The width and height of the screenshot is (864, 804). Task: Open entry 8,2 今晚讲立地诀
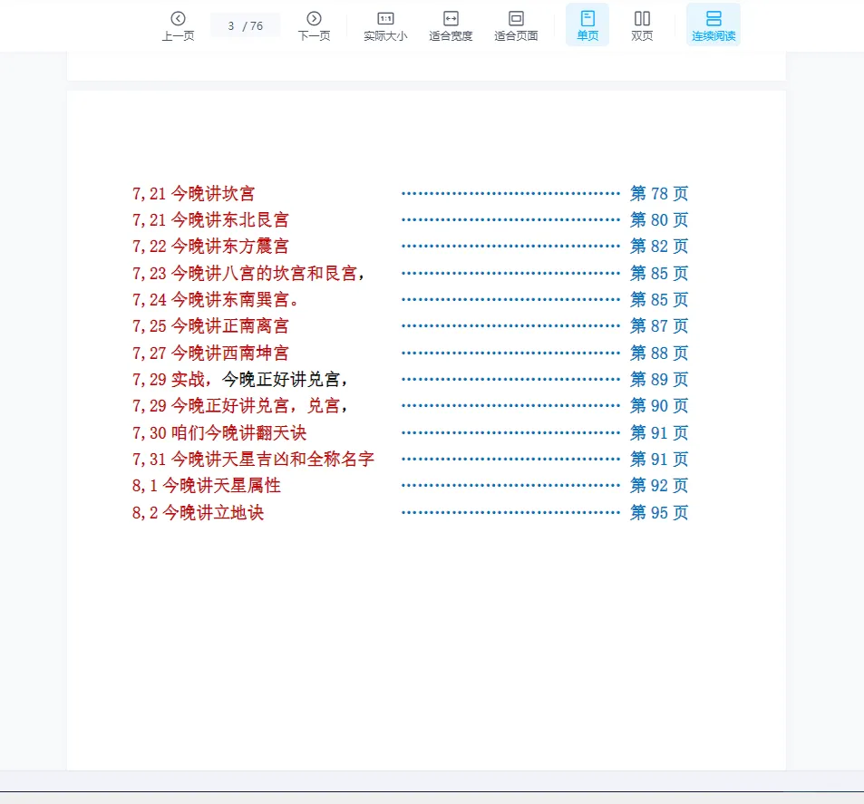click(198, 512)
